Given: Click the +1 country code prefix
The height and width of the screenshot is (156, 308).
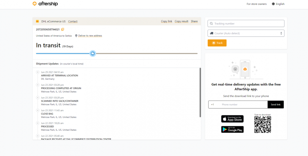Looking at the screenshot, I should click(x=212, y=105).
